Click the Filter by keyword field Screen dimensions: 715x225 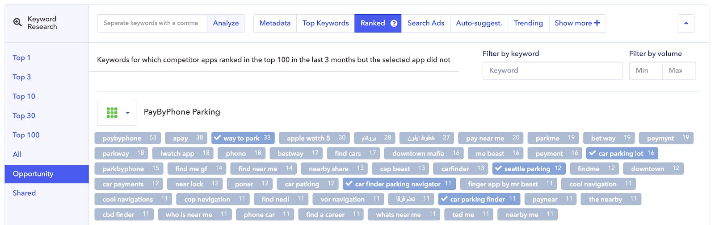click(x=552, y=70)
